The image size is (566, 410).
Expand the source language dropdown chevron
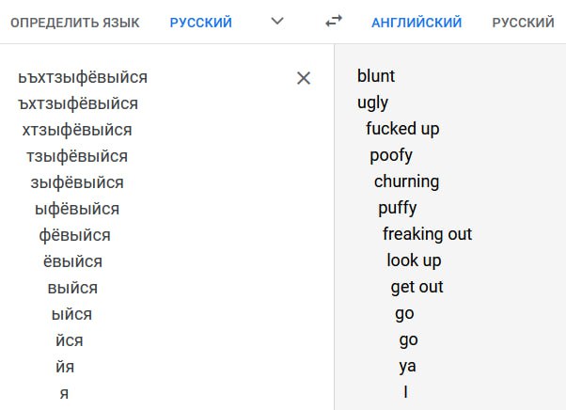click(277, 22)
